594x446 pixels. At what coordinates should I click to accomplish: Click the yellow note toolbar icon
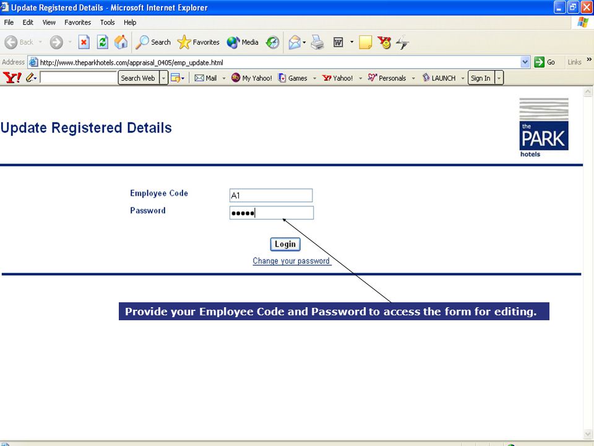[x=365, y=42]
